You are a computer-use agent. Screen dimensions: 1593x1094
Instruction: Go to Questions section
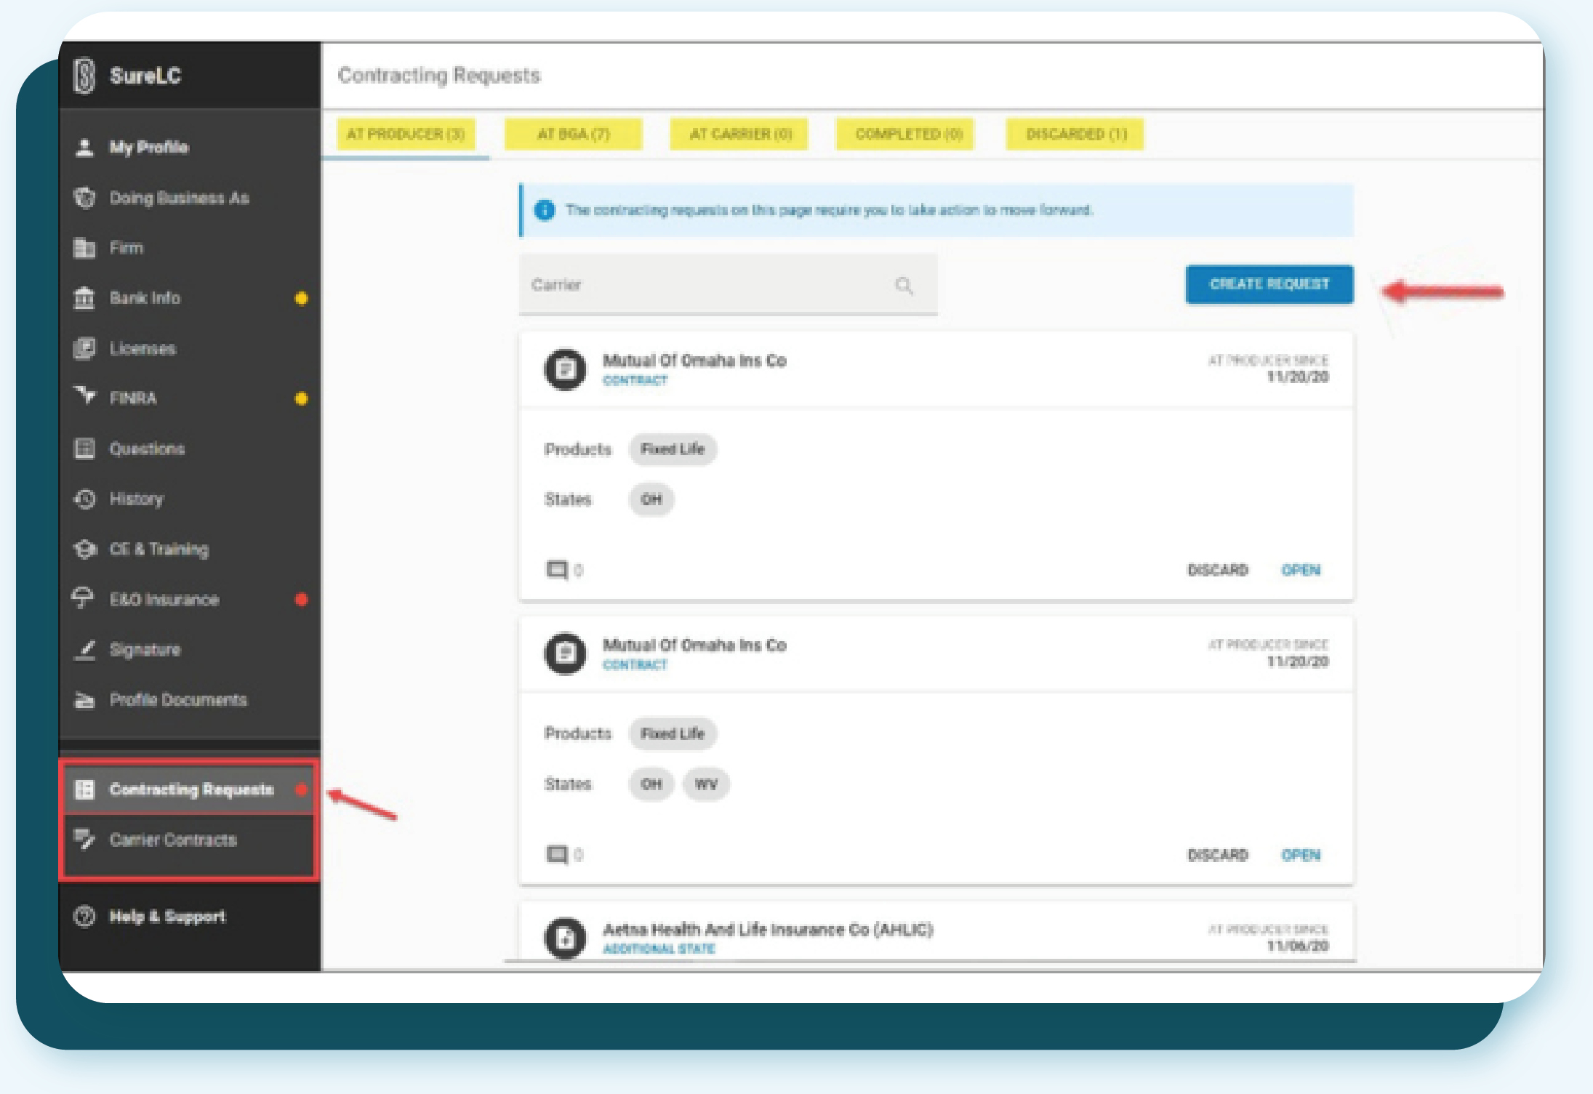[190, 449]
